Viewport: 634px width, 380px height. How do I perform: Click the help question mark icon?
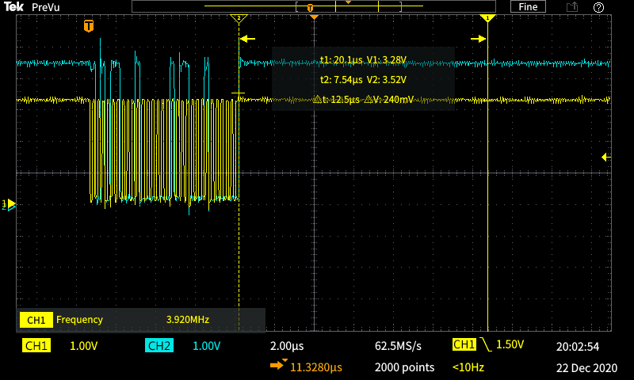[x=598, y=7]
